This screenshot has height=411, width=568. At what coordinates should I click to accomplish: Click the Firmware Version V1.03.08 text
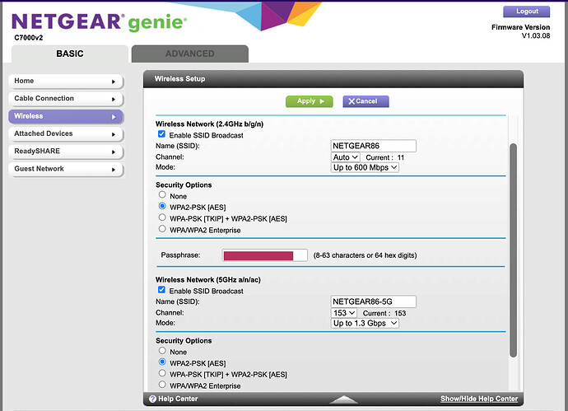[520, 31]
